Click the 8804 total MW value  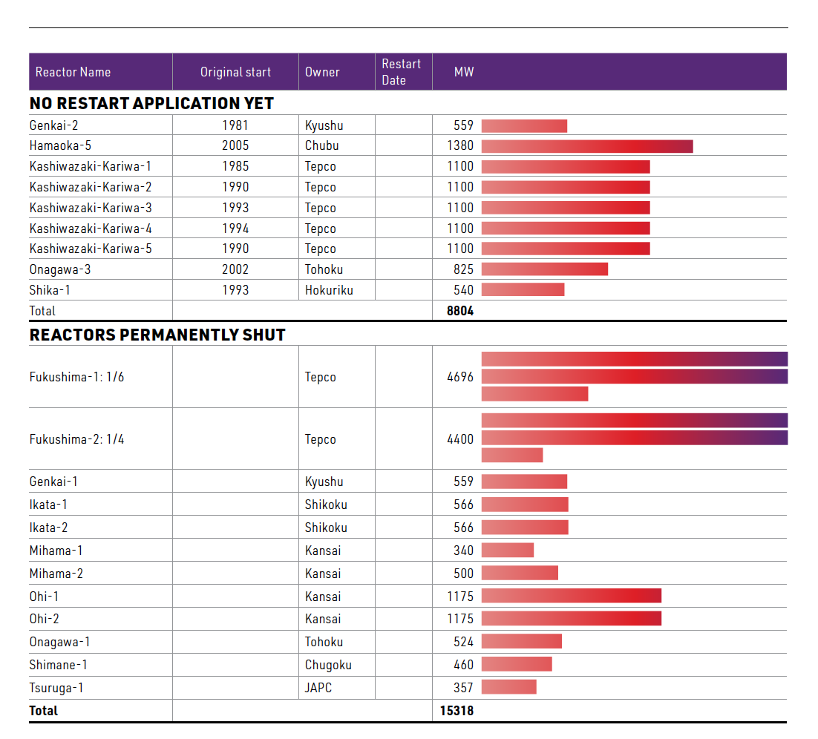(x=459, y=311)
